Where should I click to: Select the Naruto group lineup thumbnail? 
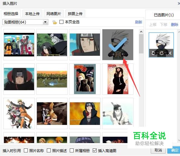pyautogui.click(x=19, y=45)
